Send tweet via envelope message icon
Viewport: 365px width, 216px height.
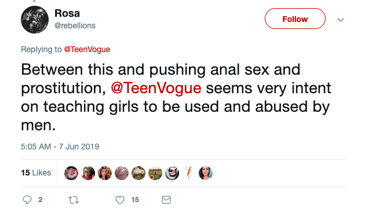[x=166, y=200]
